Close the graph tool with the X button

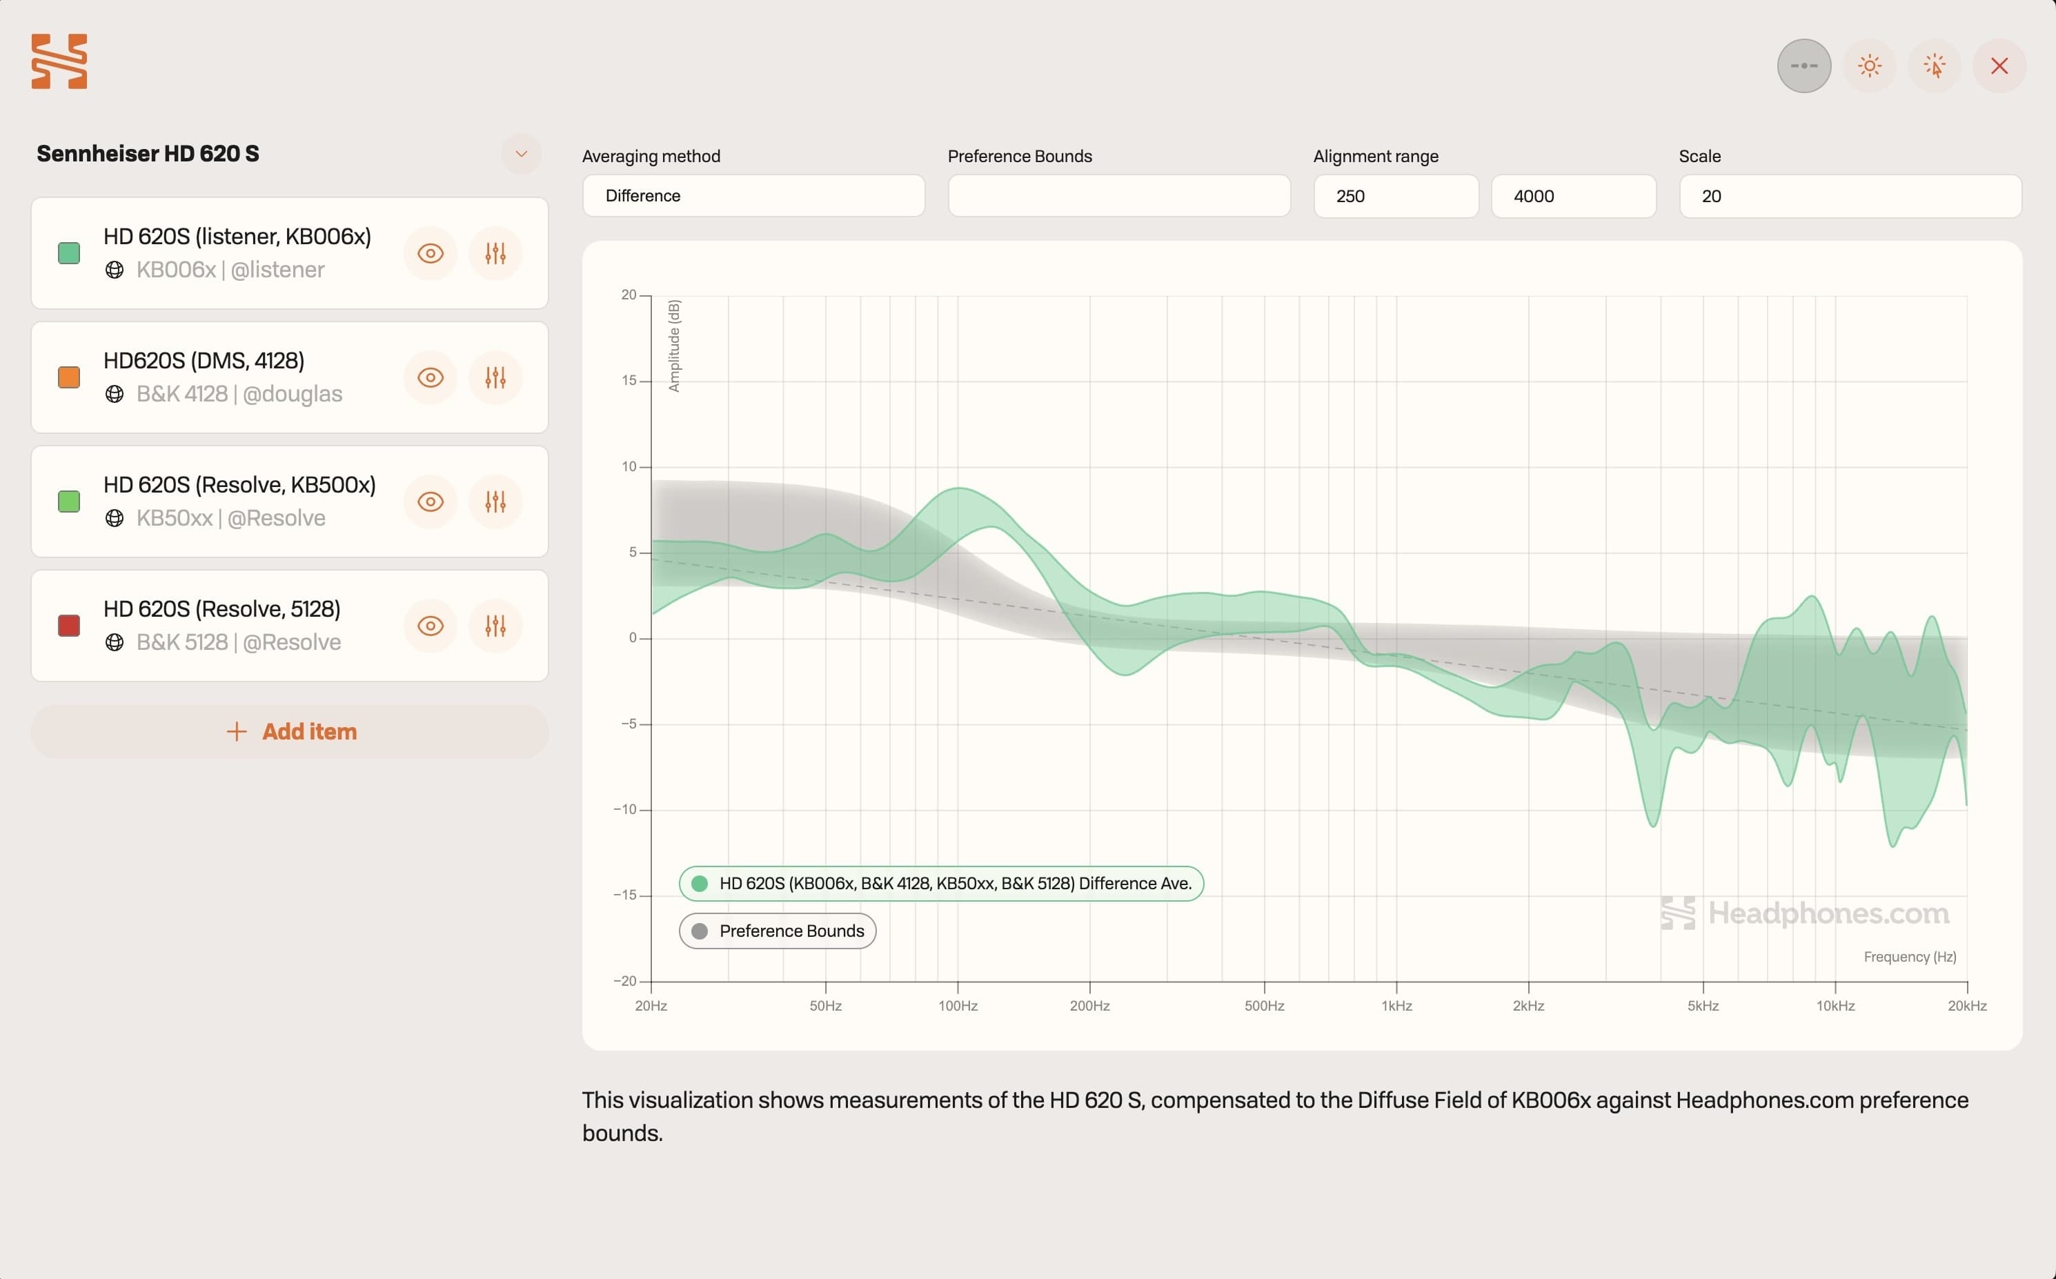coord(1999,66)
